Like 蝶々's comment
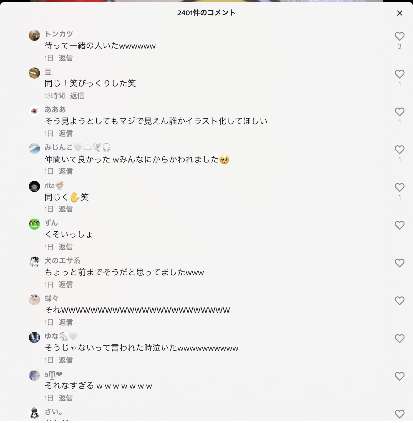Image resolution: width=413 pixels, height=423 pixels. coord(399,301)
